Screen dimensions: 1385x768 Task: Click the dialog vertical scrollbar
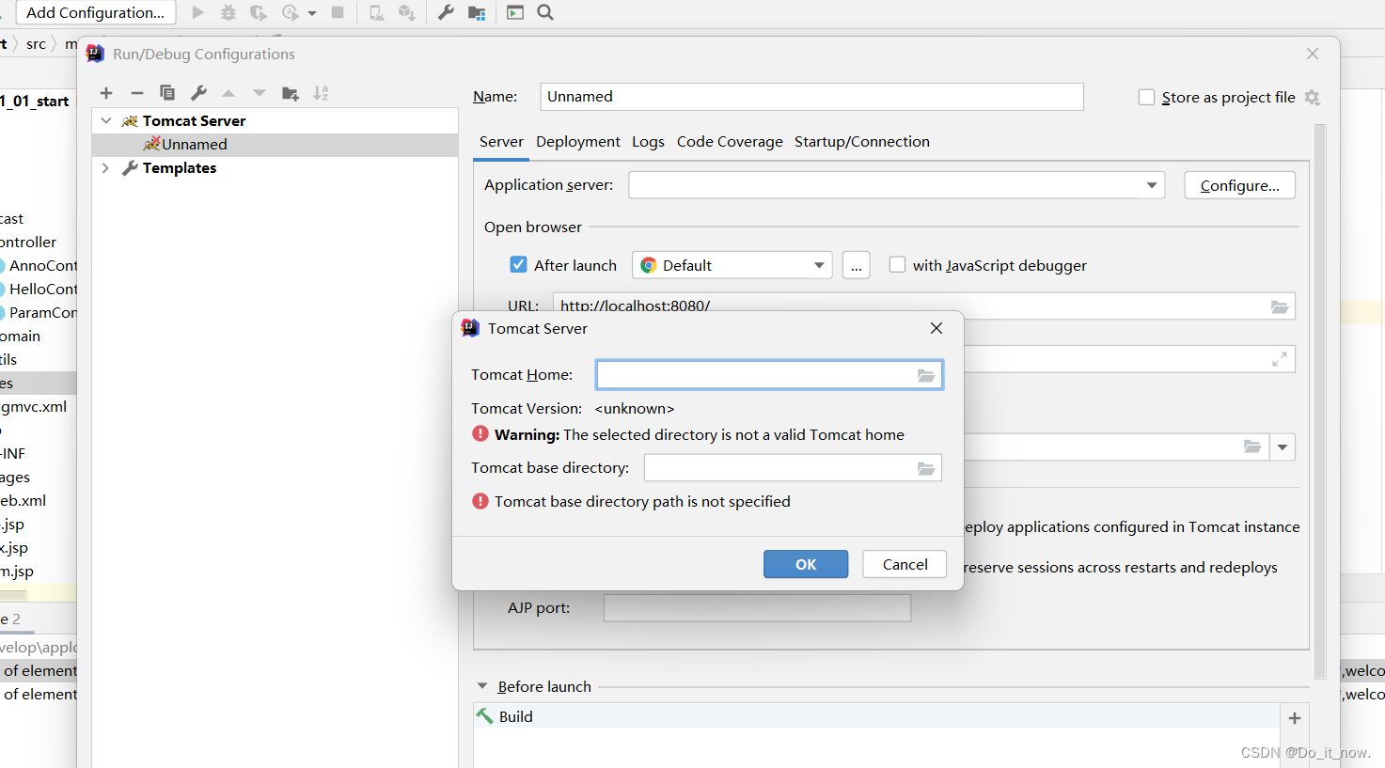(1320, 400)
